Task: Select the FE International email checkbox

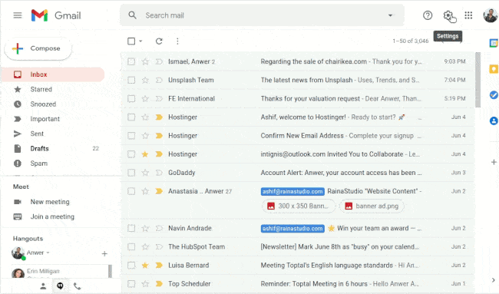Action: coord(131,98)
